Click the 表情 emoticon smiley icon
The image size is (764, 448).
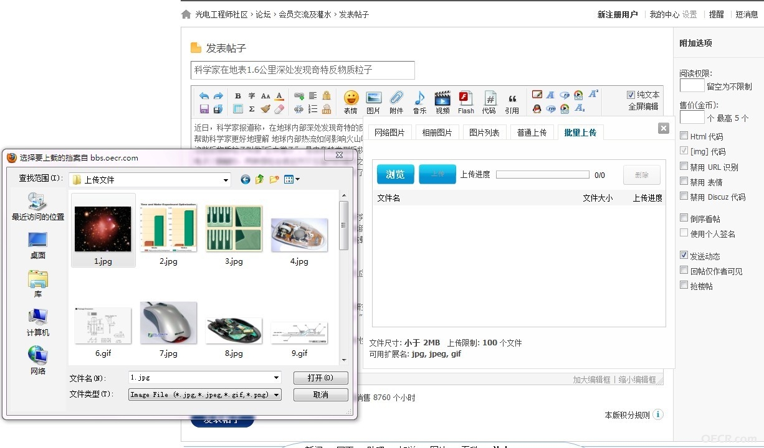point(351,98)
